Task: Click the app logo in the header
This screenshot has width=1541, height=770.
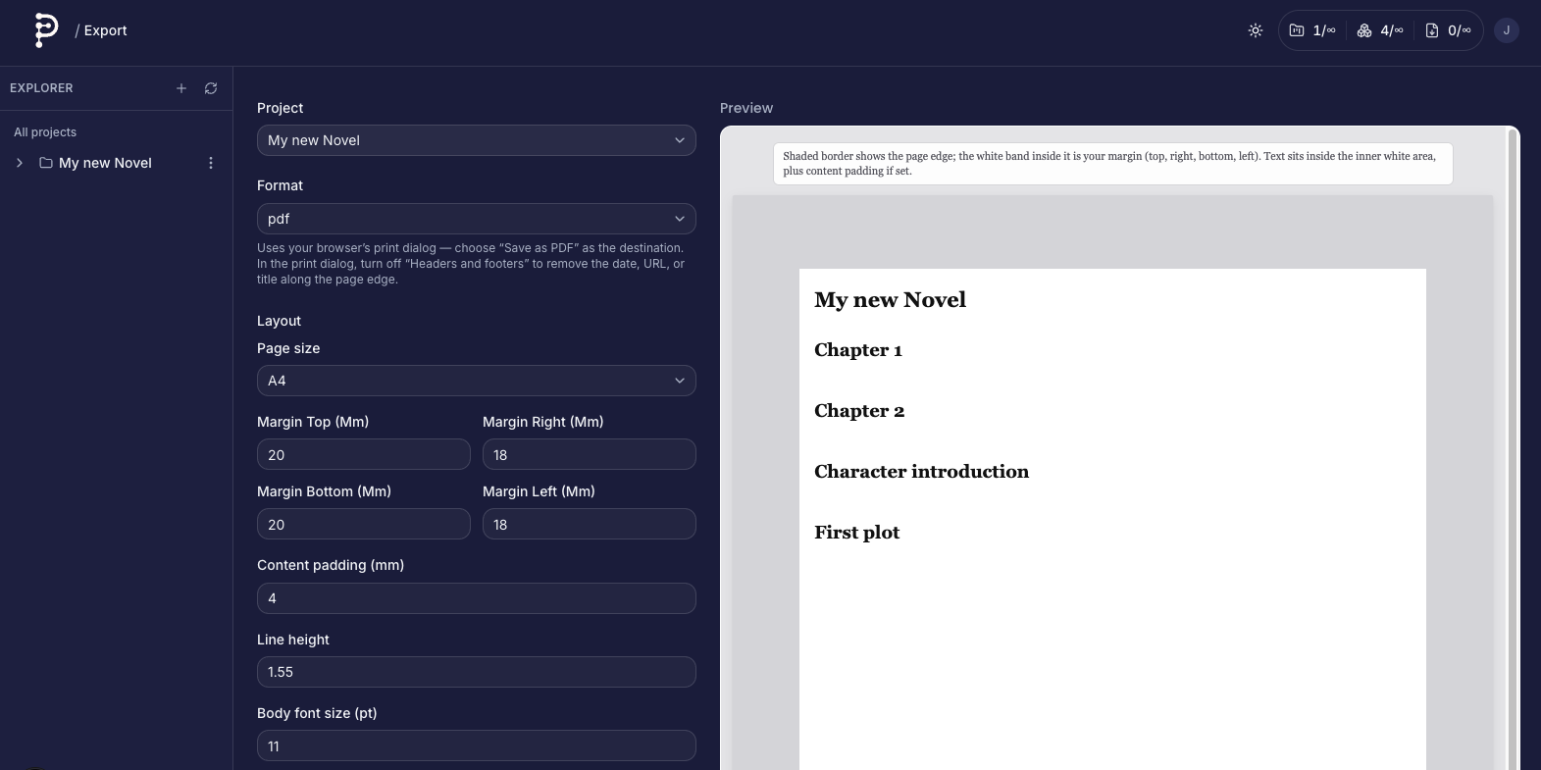Action: pos(45,30)
